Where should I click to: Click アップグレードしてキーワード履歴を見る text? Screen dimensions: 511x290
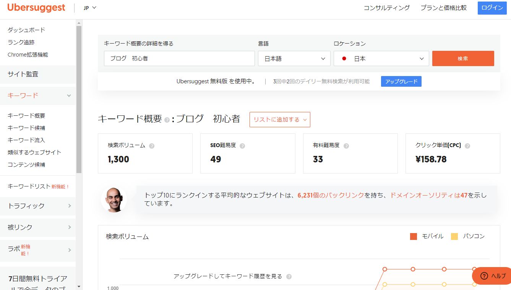[x=228, y=276]
